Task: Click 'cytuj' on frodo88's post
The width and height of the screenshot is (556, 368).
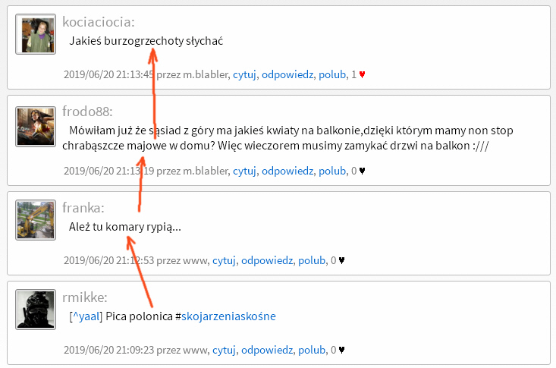Action: coord(244,171)
